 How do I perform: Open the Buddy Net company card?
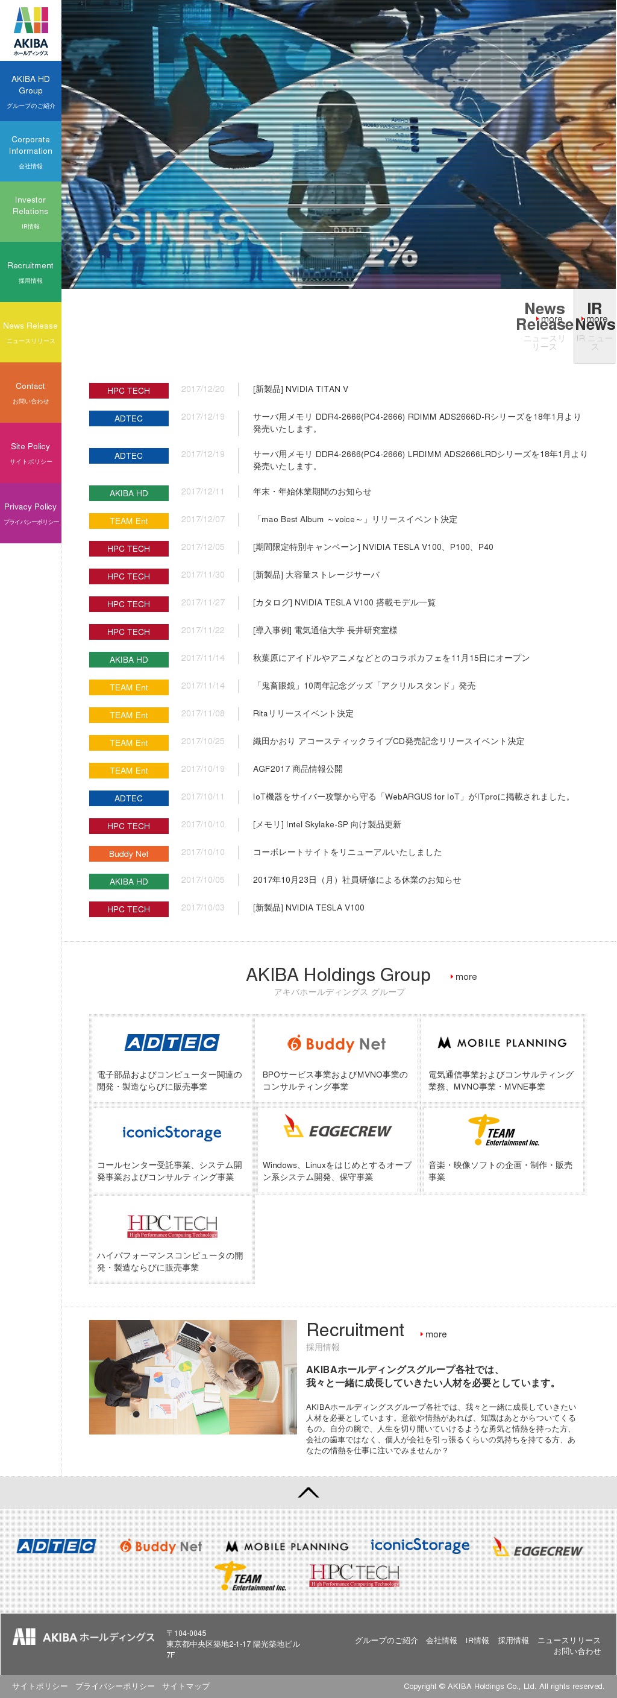click(336, 1059)
